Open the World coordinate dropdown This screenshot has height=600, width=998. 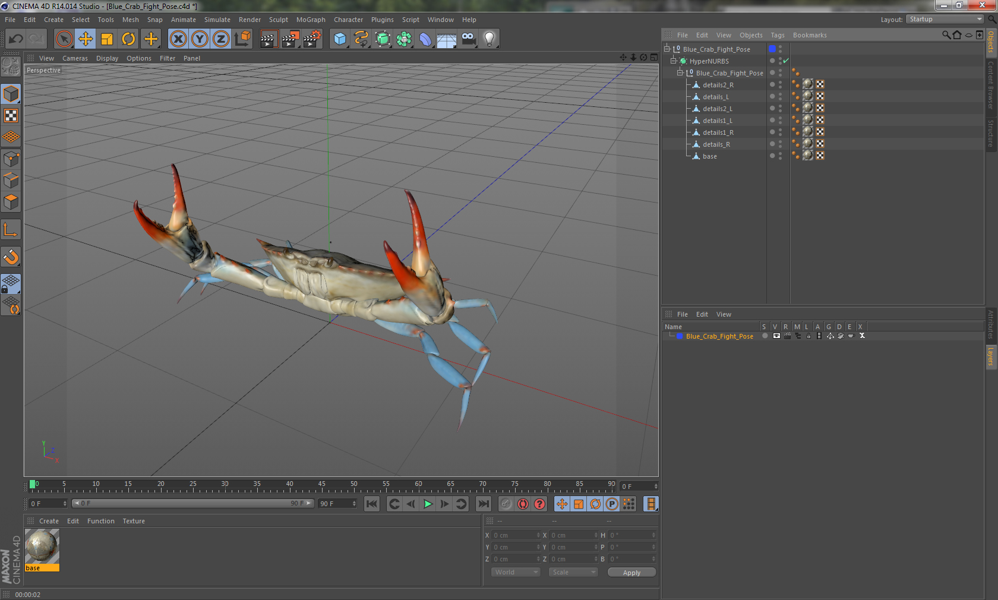[x=516, y=572]
